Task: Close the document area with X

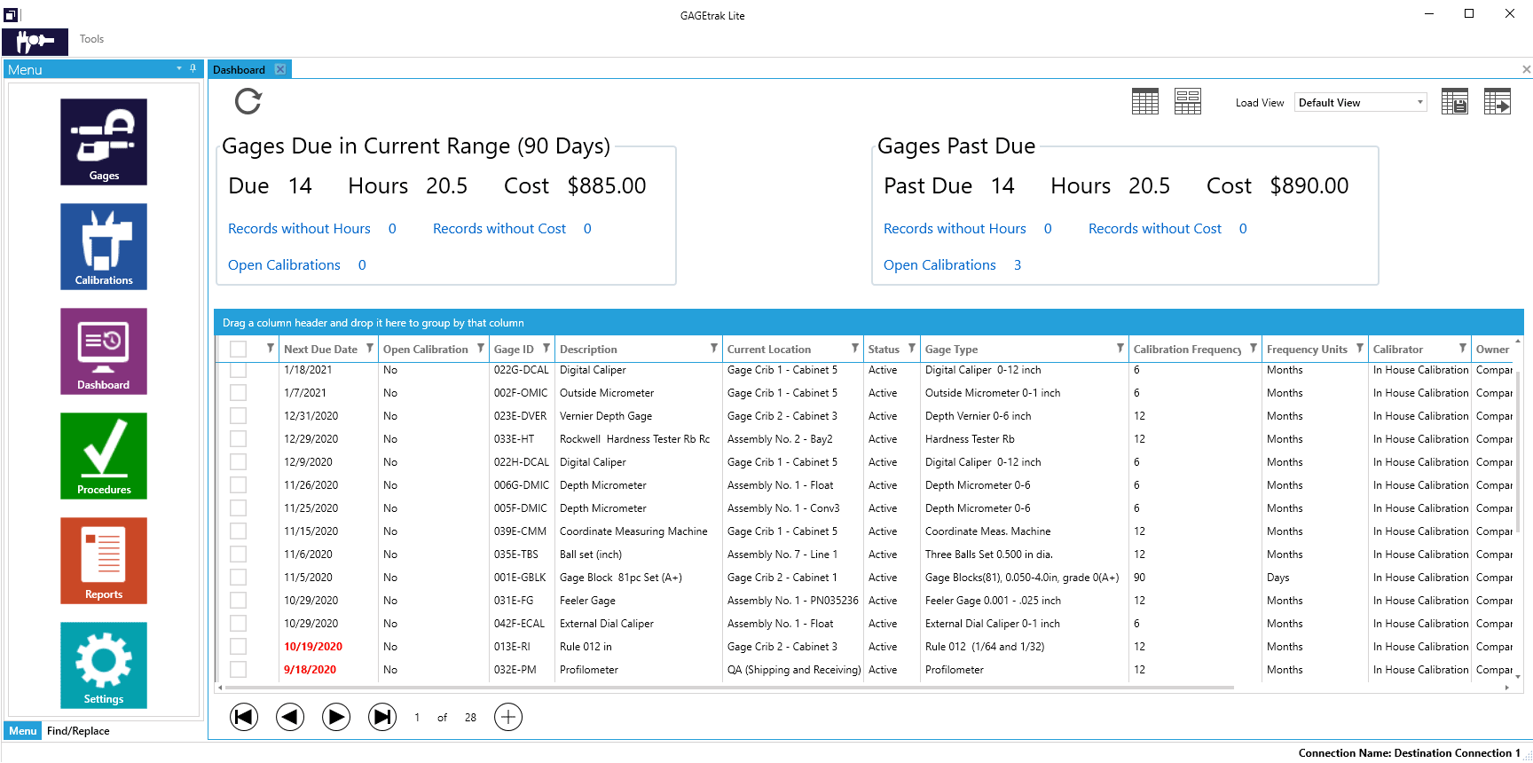Action: pos(1526,69)
